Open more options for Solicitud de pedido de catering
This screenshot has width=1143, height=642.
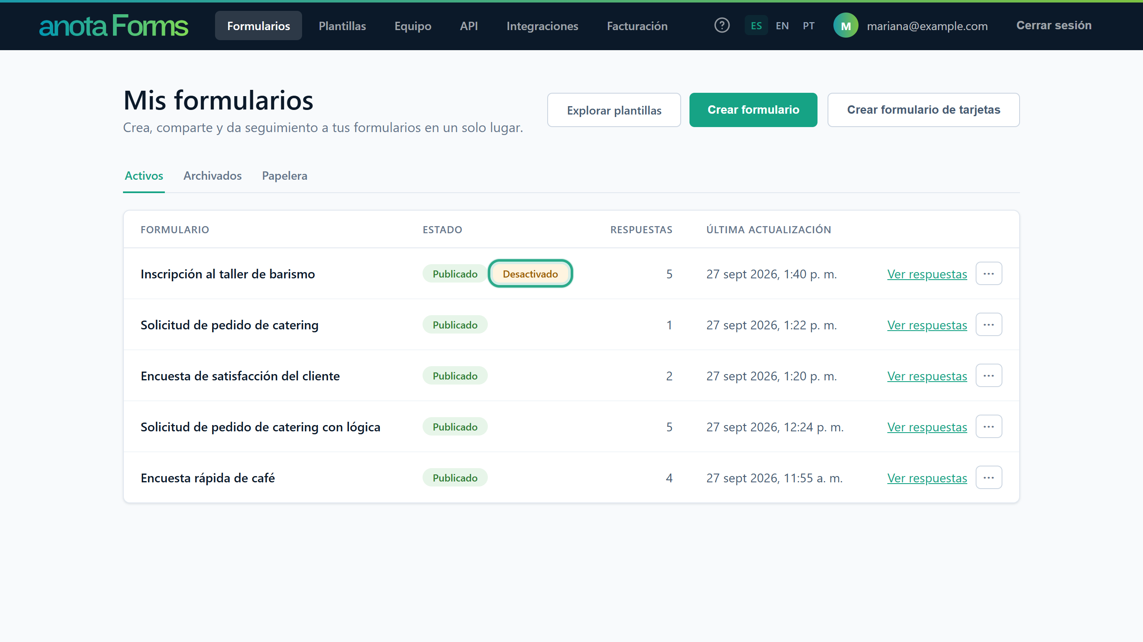pyautogui.click(x=989, y=324)
